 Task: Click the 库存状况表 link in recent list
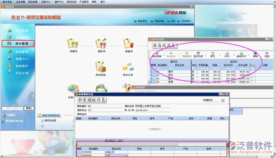point(49,121)
